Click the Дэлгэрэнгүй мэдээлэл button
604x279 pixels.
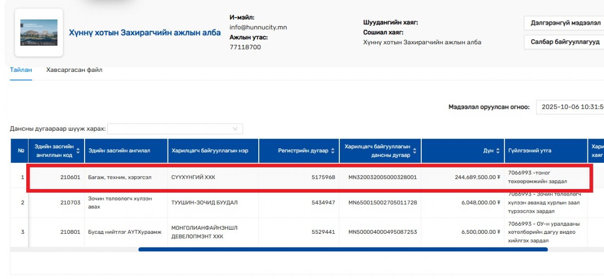coord(565,23)
